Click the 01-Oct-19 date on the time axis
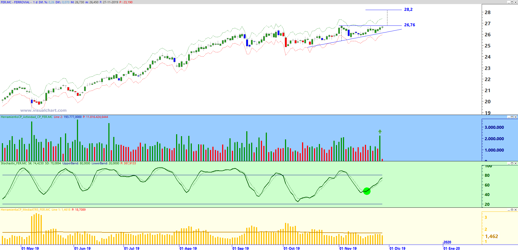Screen dimensions: 518x250 pos(292,248)
